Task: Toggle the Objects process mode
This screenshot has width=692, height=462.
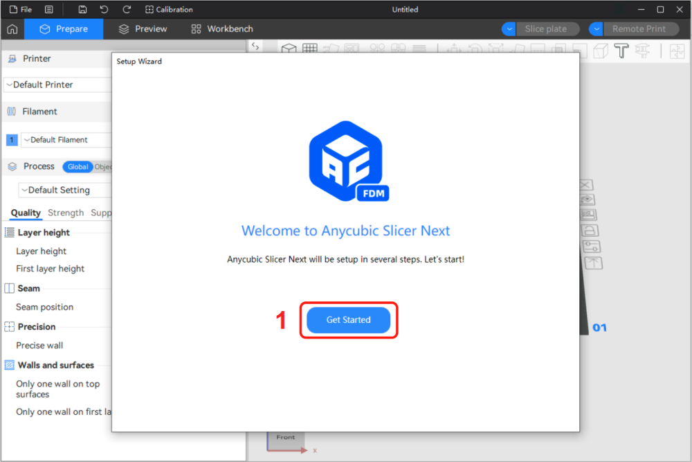Action: 103,167
